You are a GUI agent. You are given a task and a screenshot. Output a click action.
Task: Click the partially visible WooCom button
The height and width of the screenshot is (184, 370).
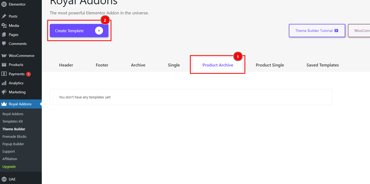[359, 31]
